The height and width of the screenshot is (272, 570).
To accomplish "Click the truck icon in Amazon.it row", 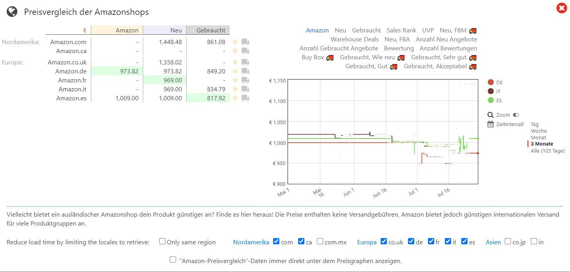I will click(245, 89).
